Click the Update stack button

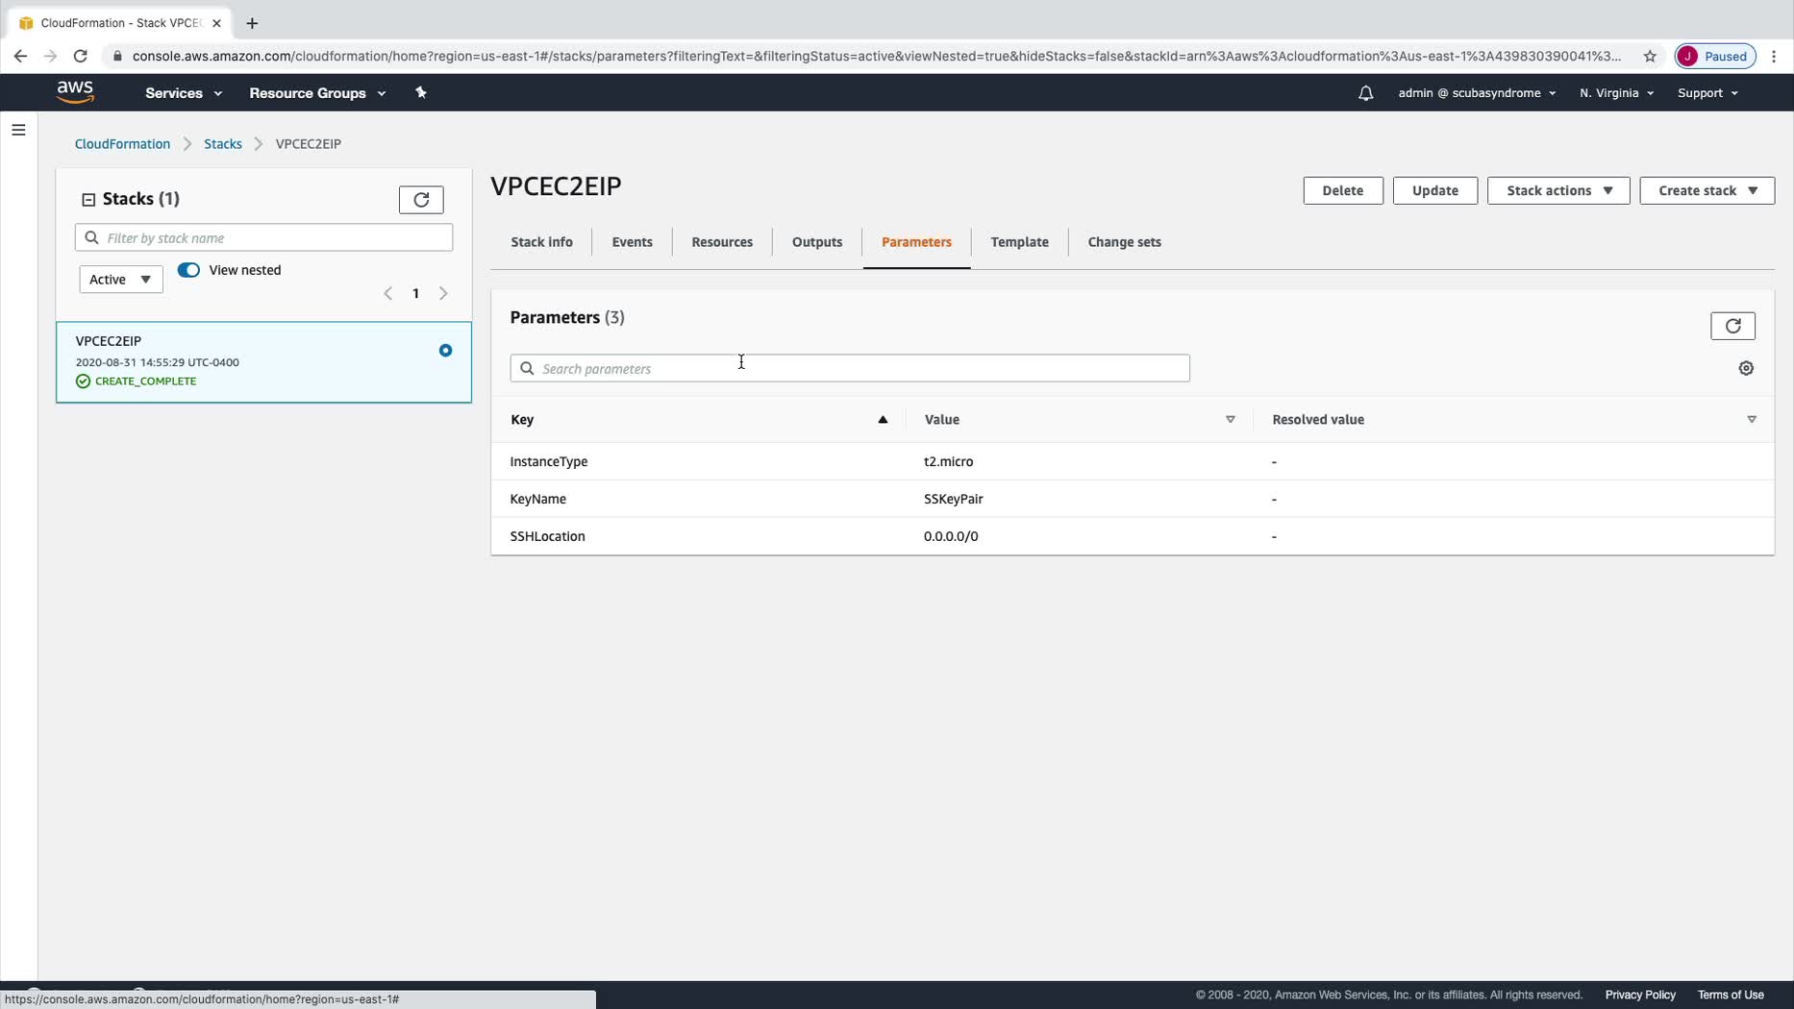(1434, 190)
